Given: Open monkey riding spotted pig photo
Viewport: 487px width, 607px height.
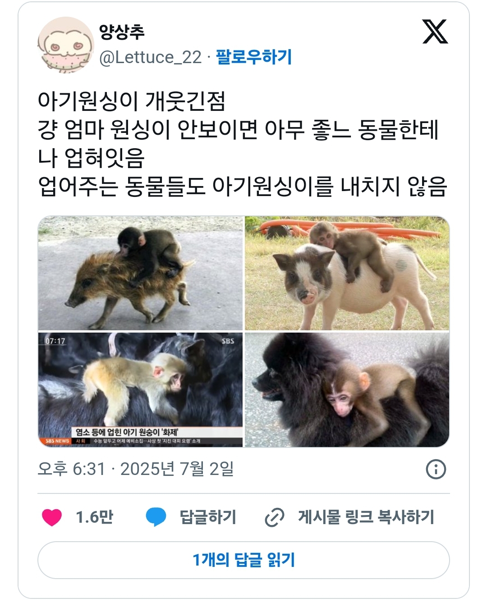Looking at the screenshot, I should pos(347,273).
